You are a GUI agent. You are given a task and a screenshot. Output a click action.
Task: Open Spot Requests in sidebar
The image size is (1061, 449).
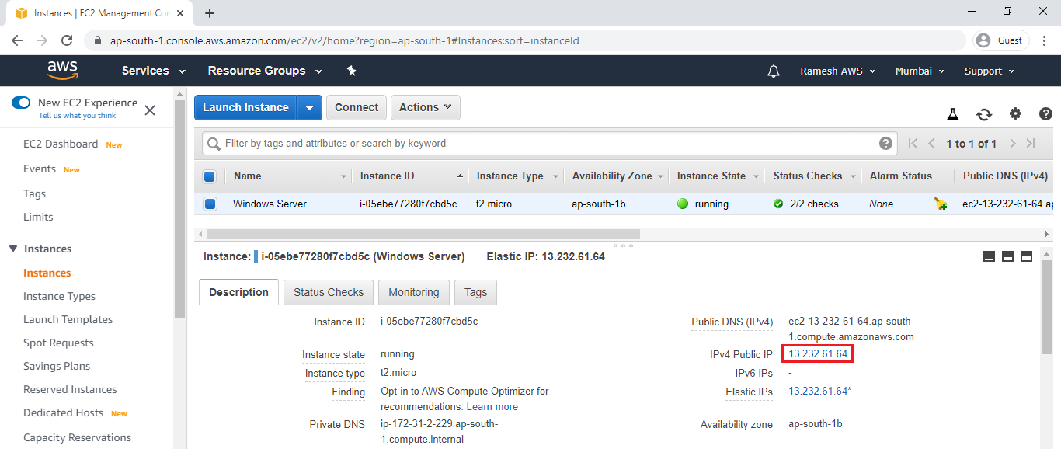click(58, 343)
